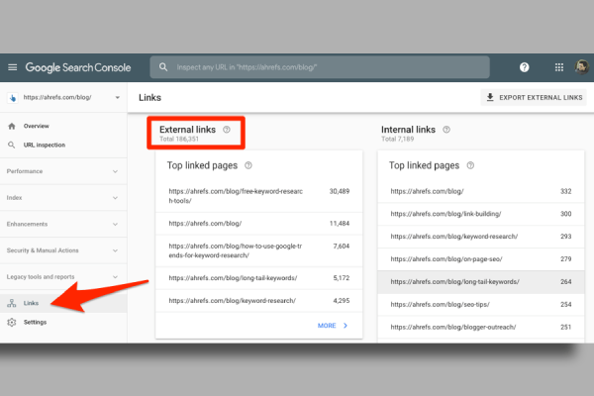Open internal row on-page-seo

pos(481,259)
